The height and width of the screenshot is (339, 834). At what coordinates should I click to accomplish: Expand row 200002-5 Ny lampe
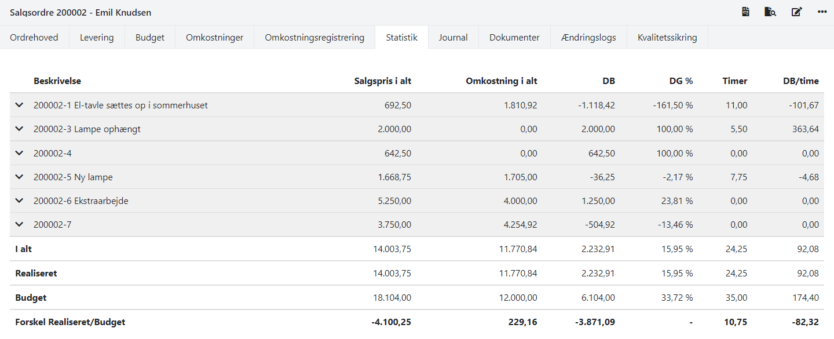(19, 177)
